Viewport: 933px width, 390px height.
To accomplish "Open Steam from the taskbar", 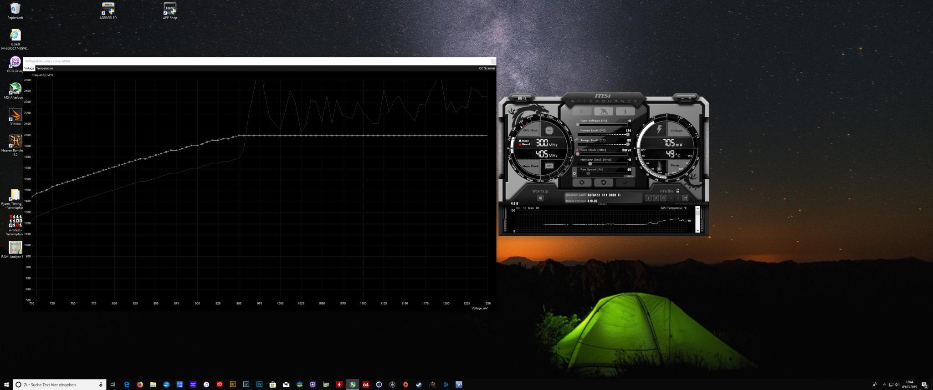I will 419,385.
